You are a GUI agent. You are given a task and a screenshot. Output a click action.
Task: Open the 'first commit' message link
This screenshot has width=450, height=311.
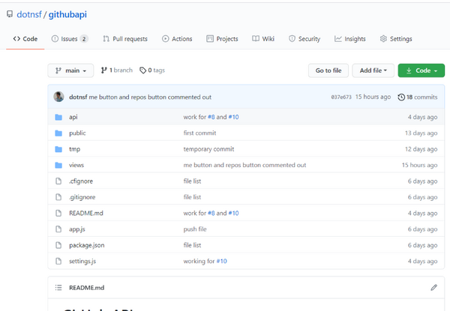199,133
